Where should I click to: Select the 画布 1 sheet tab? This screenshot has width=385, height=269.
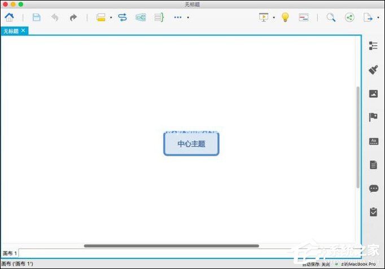click(x=10, y=253)
